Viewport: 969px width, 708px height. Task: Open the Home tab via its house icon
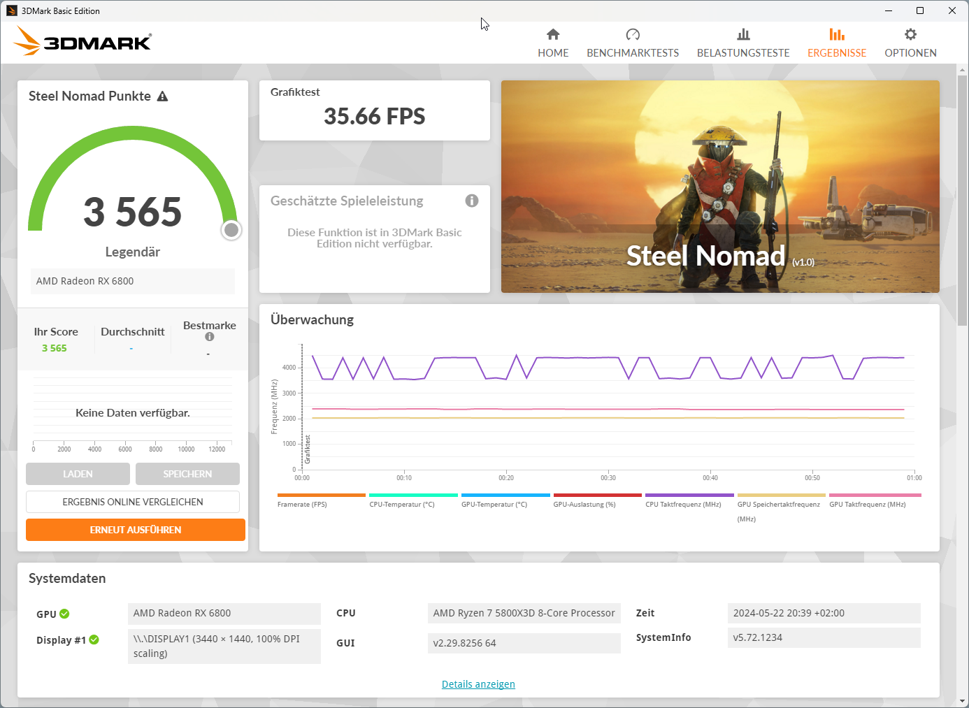click(x=553, y=34)
